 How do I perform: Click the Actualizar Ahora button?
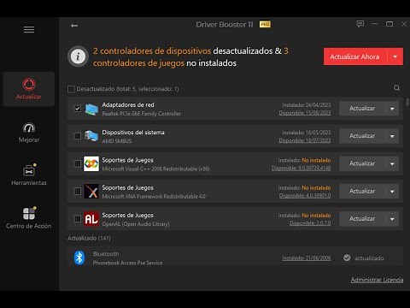click(x=355, y=56)
